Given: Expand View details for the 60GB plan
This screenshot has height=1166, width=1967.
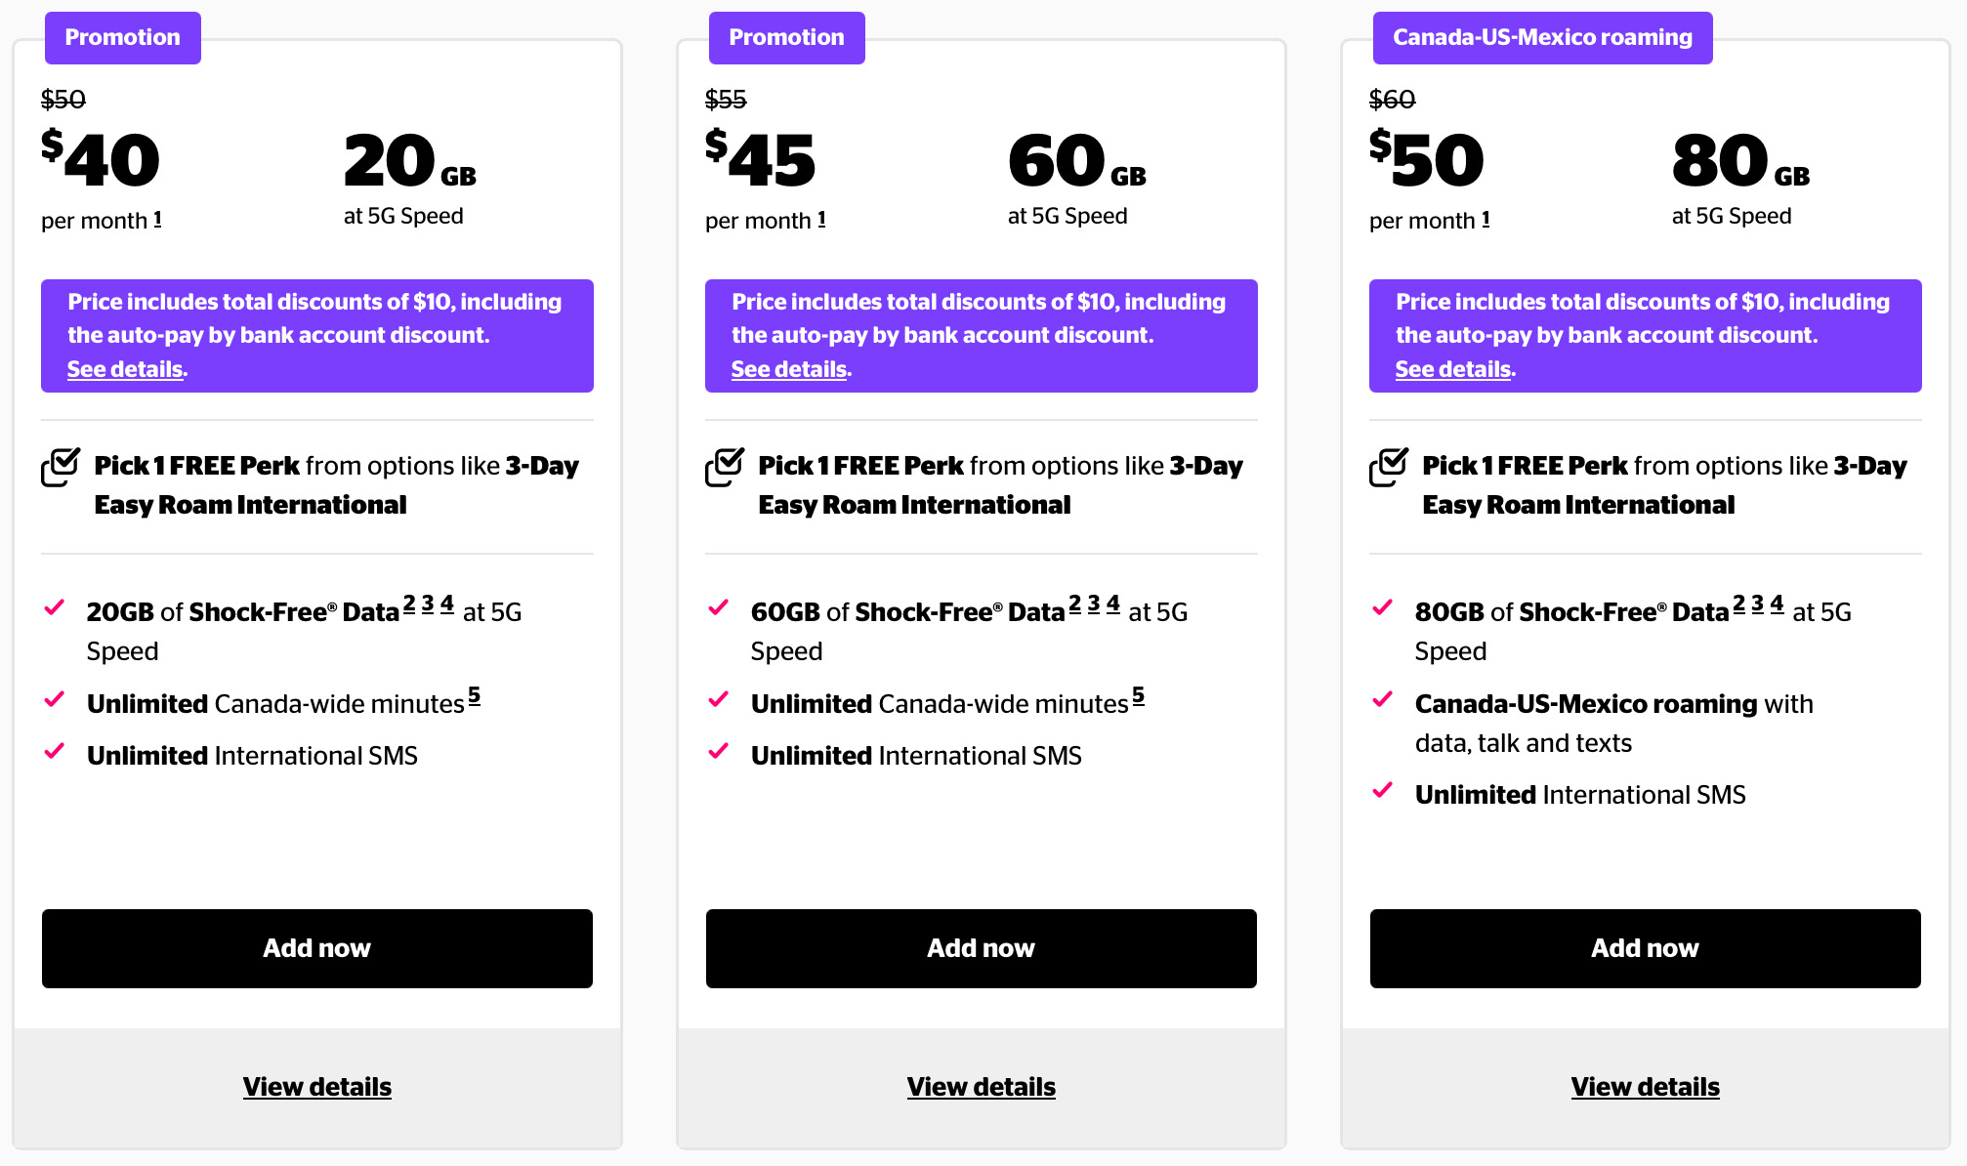Looking at the screenshot, I should click(982, 1087).
